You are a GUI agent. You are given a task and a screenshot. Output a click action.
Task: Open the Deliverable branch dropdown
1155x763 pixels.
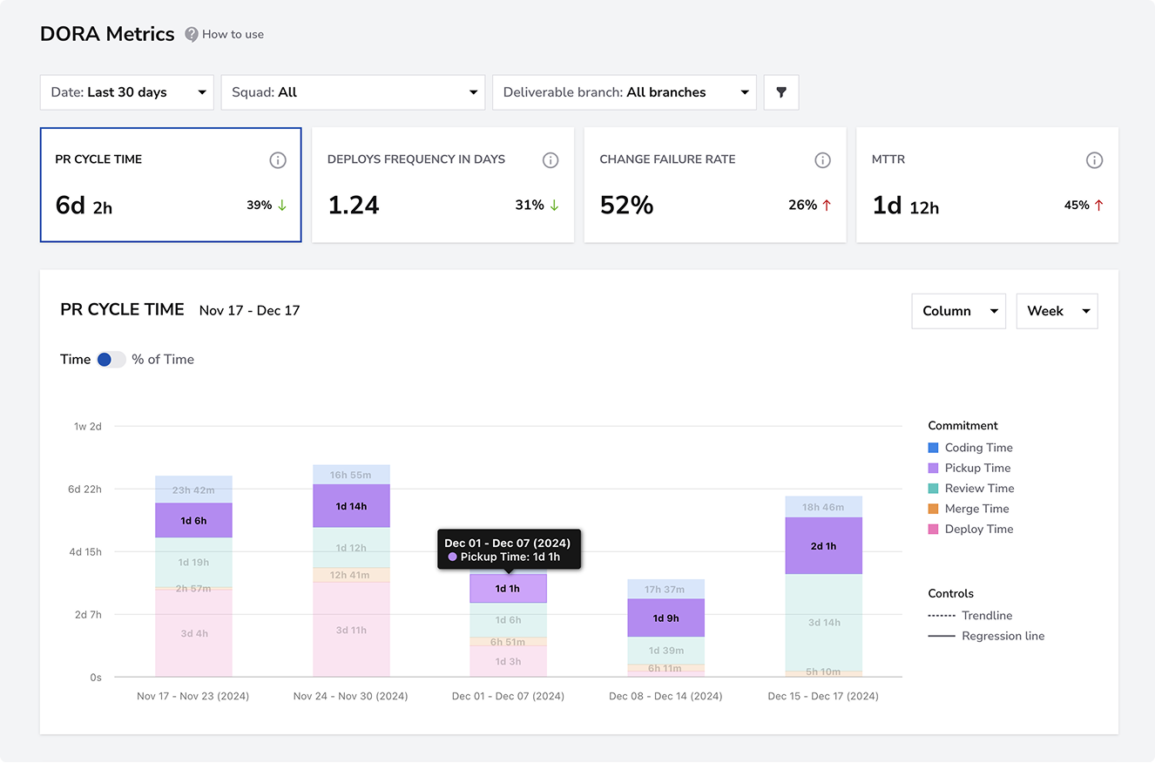[625, 92]
